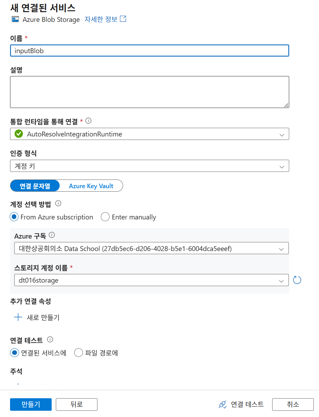Click the Azure Blob Storage icon
This screenshot has height=417, width=319.
(x=15, y=19)
